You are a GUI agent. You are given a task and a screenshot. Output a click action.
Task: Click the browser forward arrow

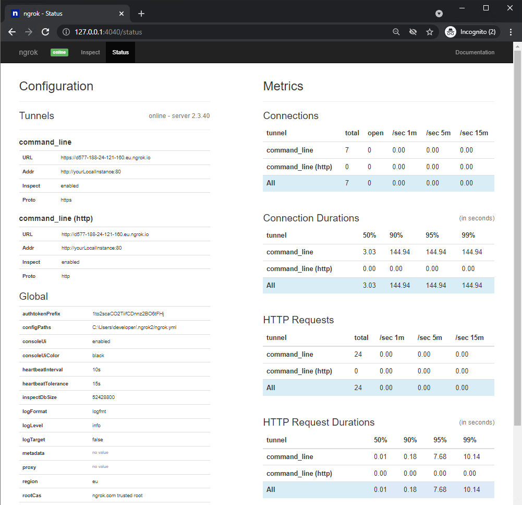tap(29, 32)
